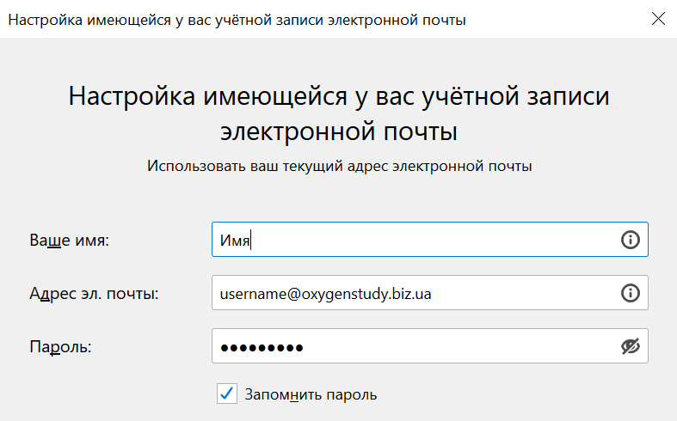Screen dimensions: 677x421
Task: Click the Запомнить пароль label text
Action: point(311,394)
